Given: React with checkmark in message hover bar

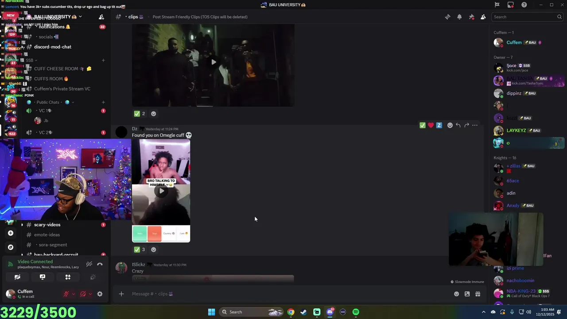Looking at the screenshot, I should pyautogui.click(x=423, y=125).
